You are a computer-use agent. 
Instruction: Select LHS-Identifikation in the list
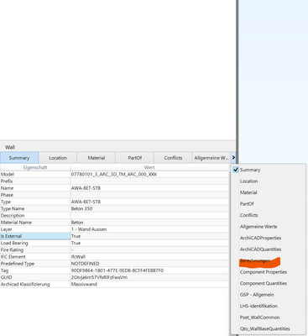[x=258, y=306]
